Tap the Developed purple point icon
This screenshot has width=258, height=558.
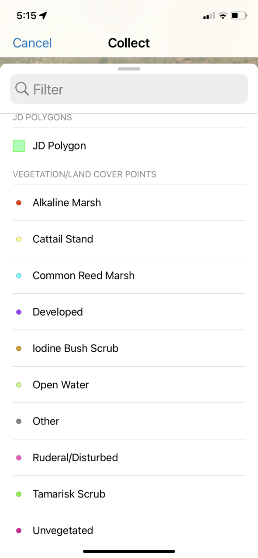point(18,312)
